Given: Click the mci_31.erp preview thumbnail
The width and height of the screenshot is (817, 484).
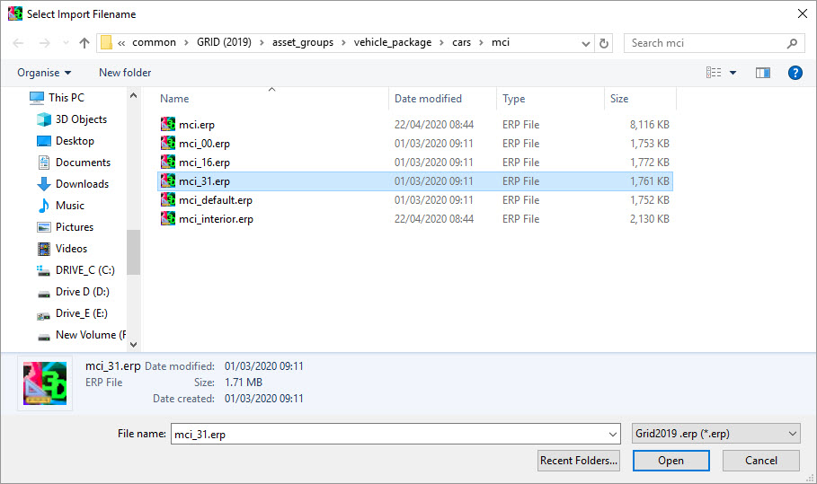Looking at the screenshot, I should coord(45,383).
